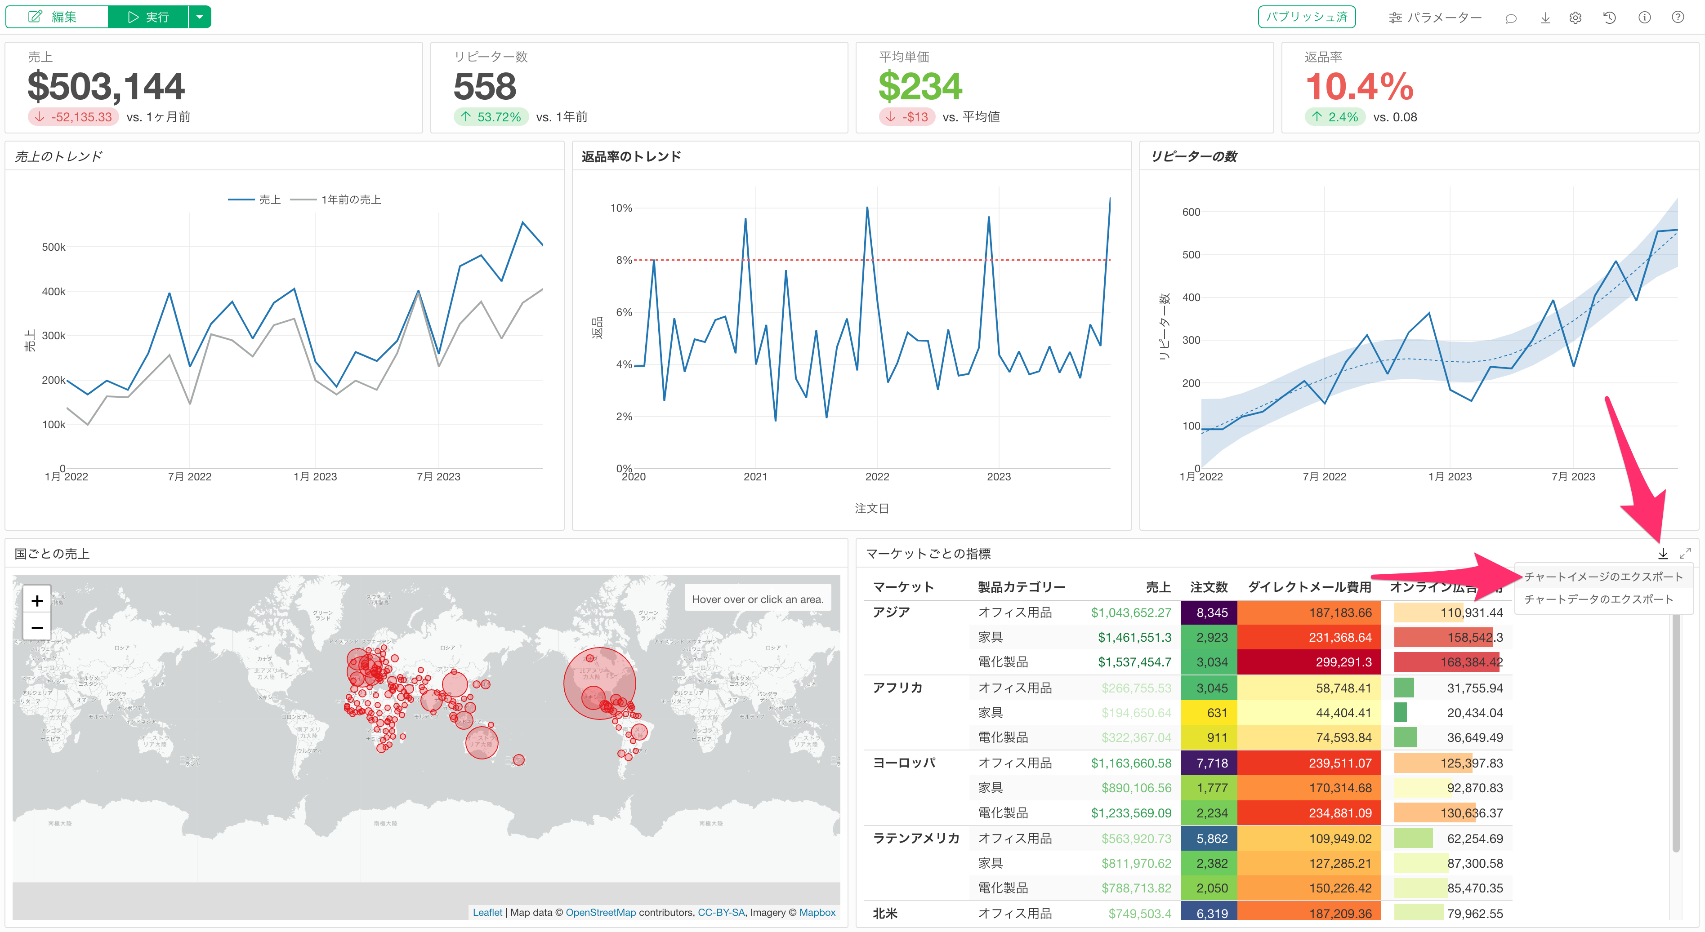Click the information (i) icon
This screenshot has width=1705, height=932.
point(1644,18)
